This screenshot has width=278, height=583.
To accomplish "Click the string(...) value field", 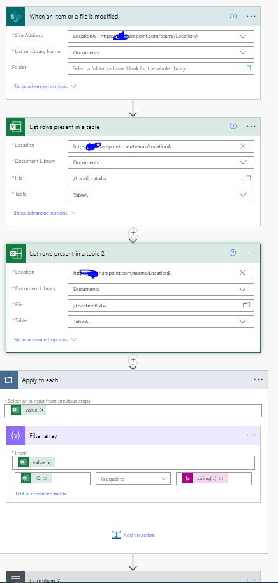I will coord(214,479).
